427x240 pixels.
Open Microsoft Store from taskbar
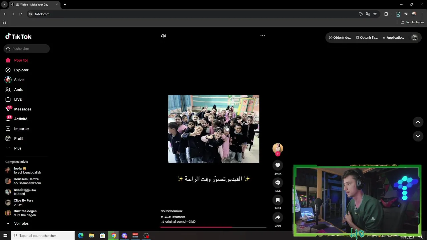(x=102, y=236)
